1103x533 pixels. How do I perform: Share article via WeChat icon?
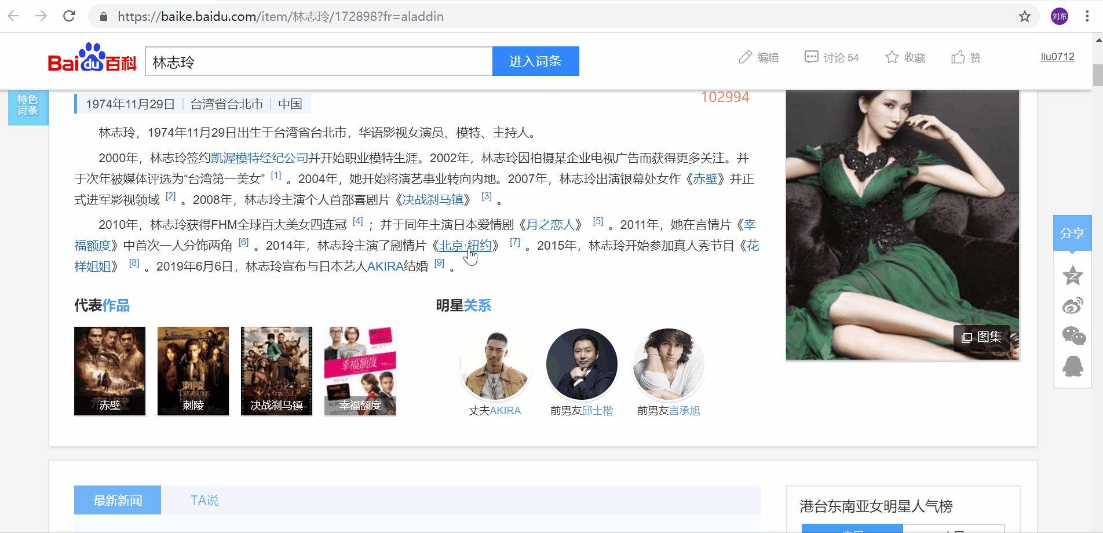[1073, 335]
